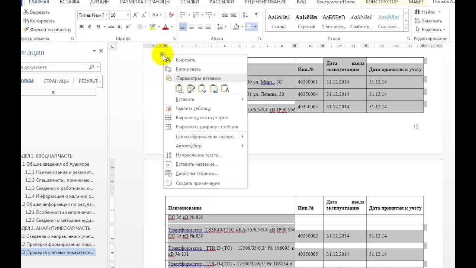Apply red font color

tap(165, 27)
